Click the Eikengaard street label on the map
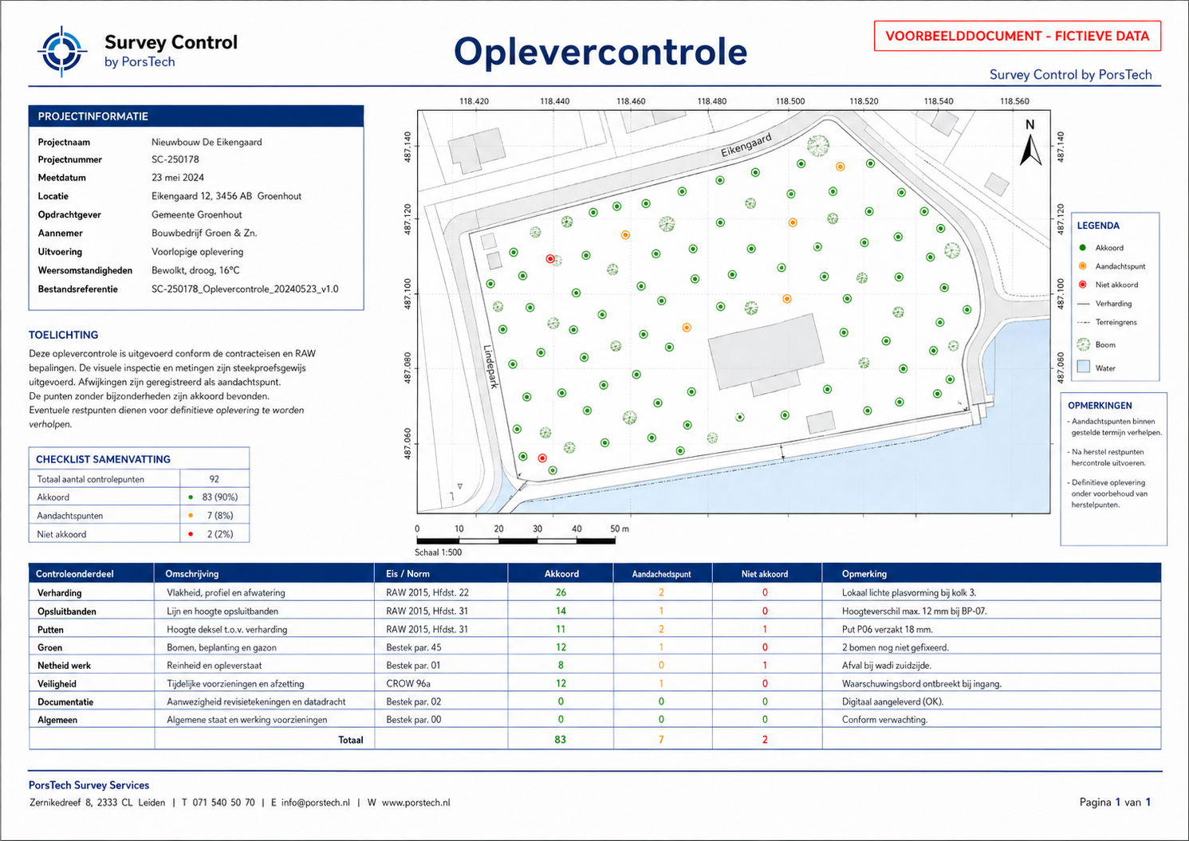Viewport: 1189px width, 841px height. pyautogui.click(x=746, y=145)
